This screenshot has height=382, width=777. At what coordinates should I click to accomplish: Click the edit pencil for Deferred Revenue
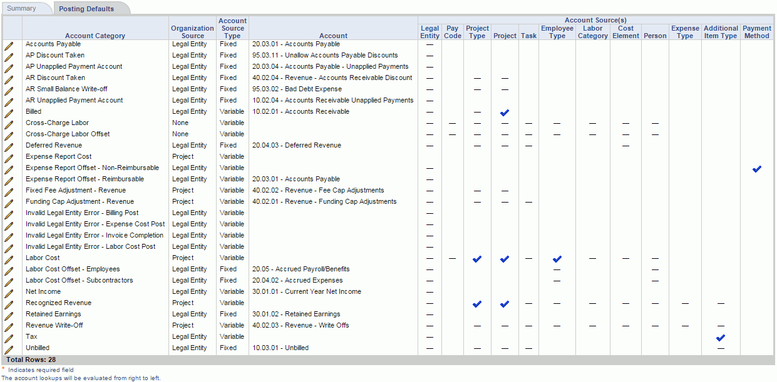tap(9, 147)
